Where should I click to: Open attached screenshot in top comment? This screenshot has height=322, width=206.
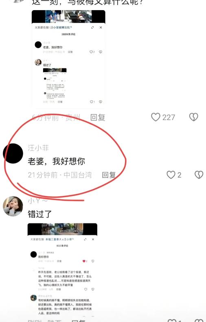[x=68, y=59]
